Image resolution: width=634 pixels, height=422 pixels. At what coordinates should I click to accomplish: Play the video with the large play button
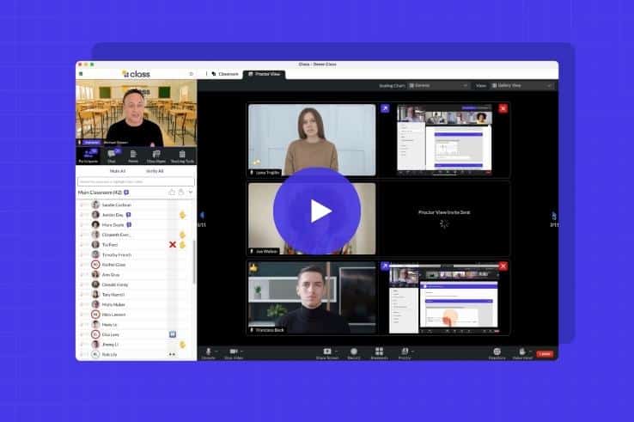tap(317, 211)
